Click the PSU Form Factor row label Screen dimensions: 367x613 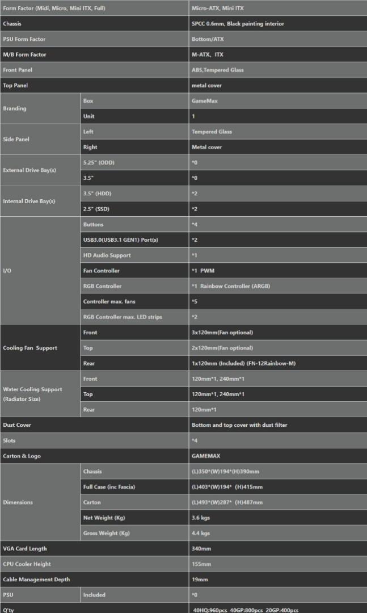point(24,39)
